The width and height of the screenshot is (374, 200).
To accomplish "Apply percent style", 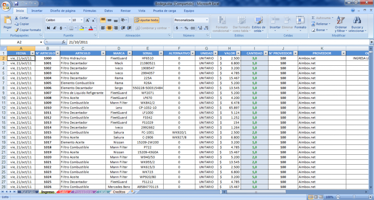I will coord(186,28).
